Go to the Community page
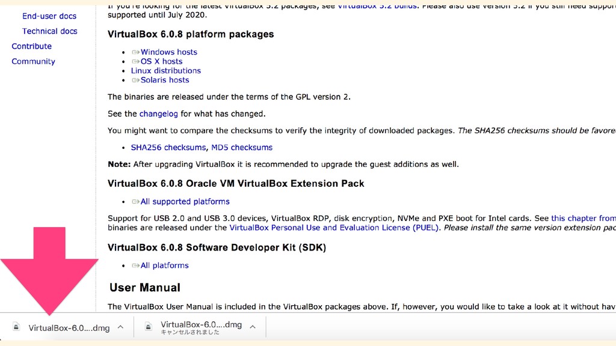The width and height of the screenshot is (616, 346). [x=34, y=61]
